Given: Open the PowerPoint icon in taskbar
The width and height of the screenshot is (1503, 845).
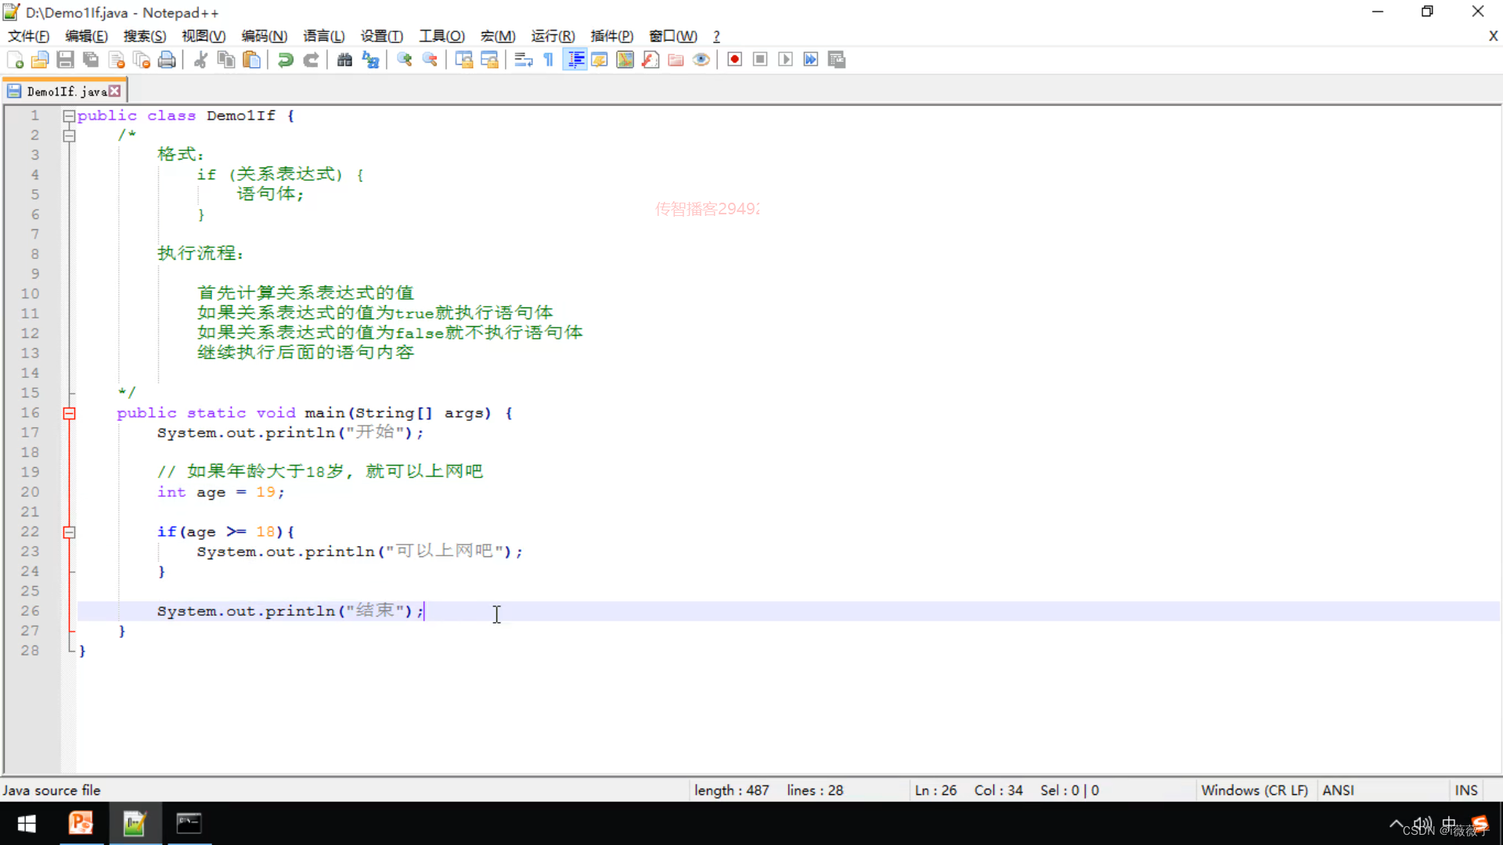Looking at the screenshot, I should point(81,823).
